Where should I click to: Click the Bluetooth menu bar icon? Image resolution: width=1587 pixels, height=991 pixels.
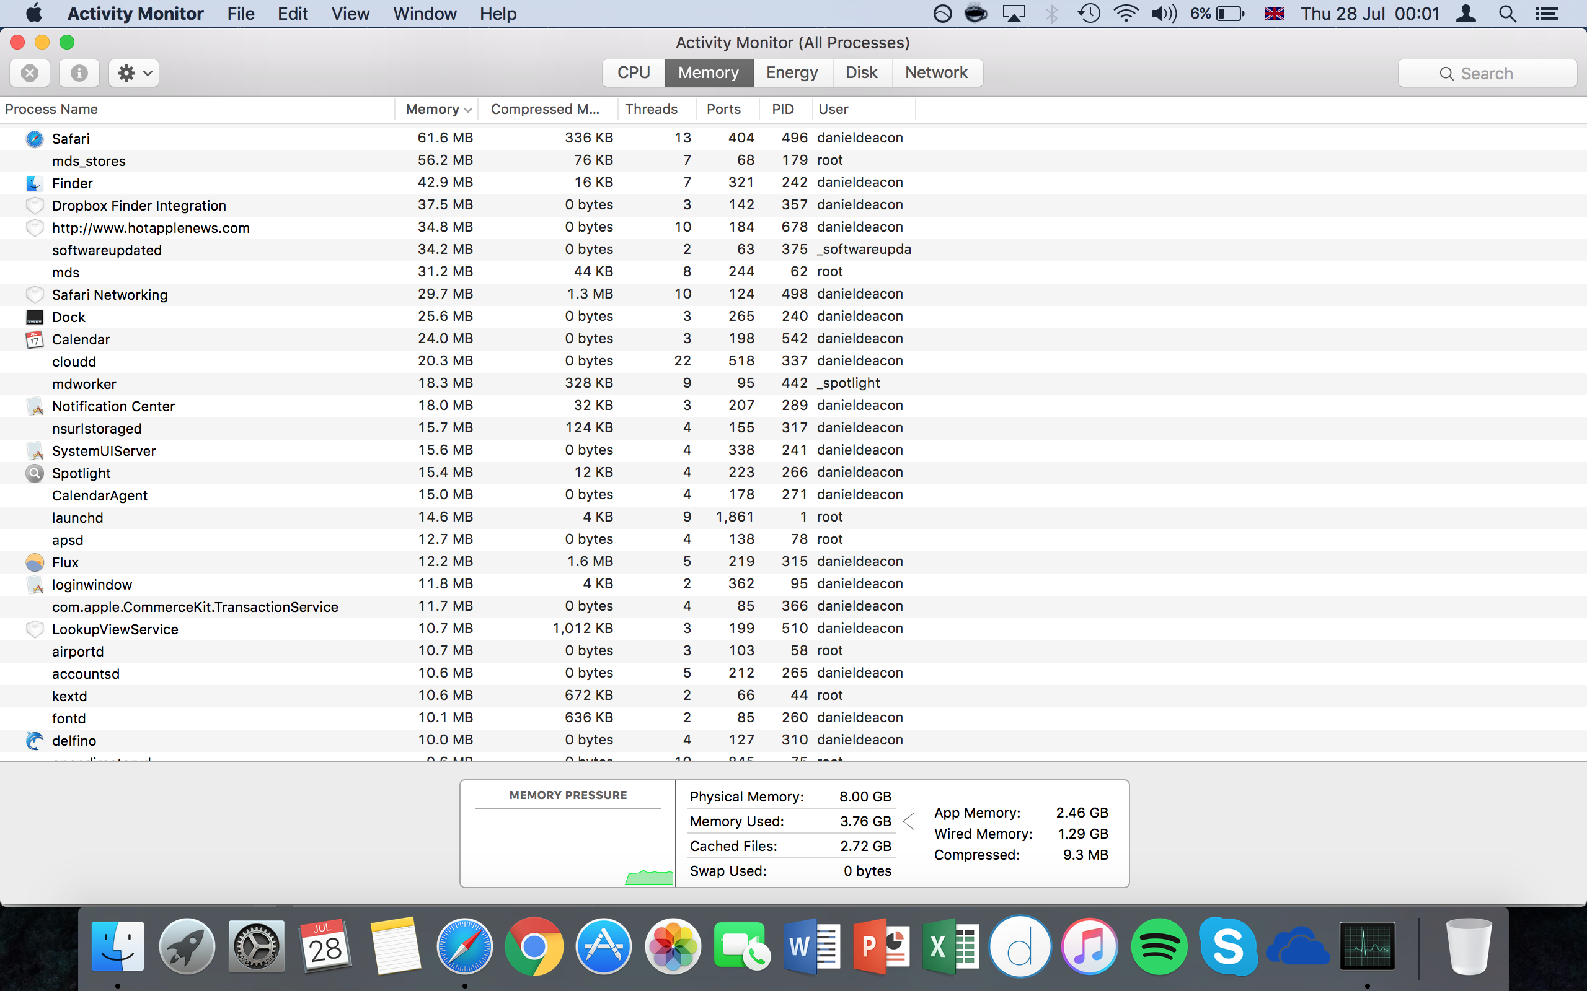tap(1052, 13)
